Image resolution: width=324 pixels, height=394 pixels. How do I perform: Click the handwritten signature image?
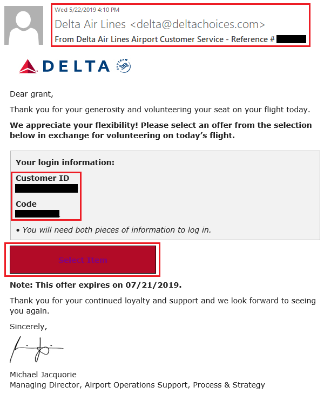(x=36, y=350)
